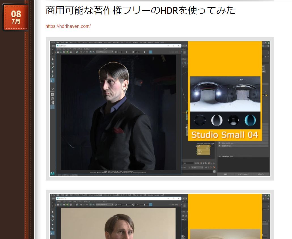Viewport: 292px width, 239px height.
Task: Select the highlighted Scale tool in first screenshot
Action: tap(52, 80)
